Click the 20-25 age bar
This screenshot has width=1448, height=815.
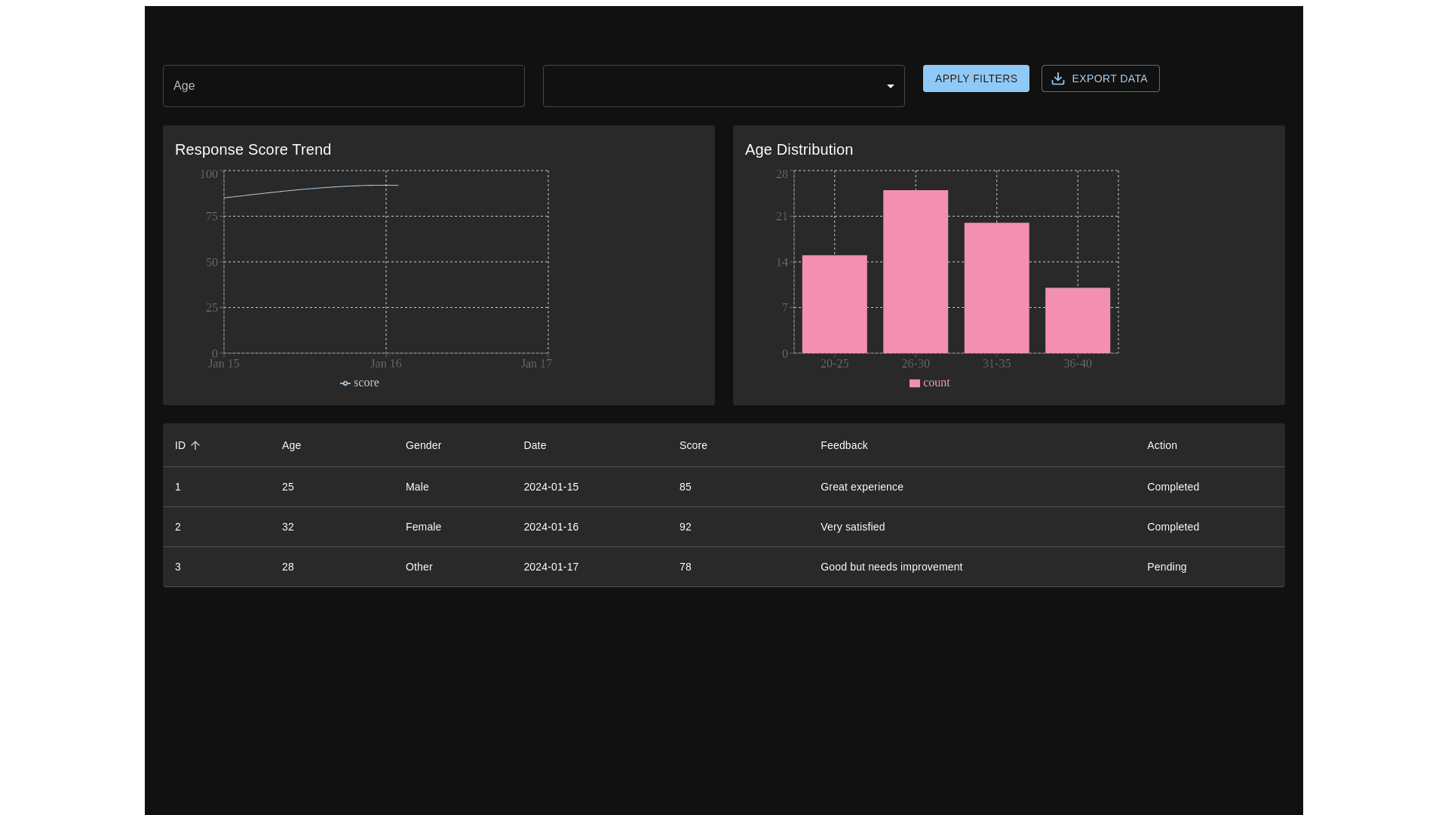click(x=834, y=304)
